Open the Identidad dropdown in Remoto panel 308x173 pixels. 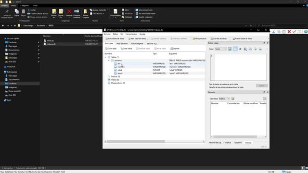coord(224,99)
